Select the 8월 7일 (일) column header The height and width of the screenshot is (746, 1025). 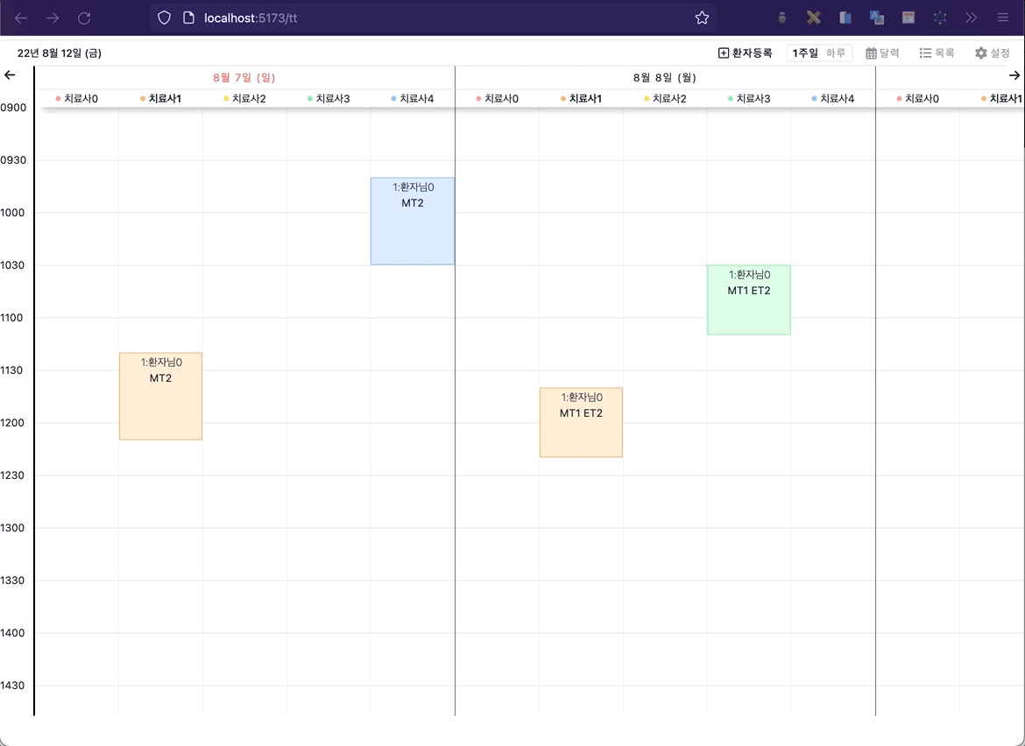tap(244, 77)
